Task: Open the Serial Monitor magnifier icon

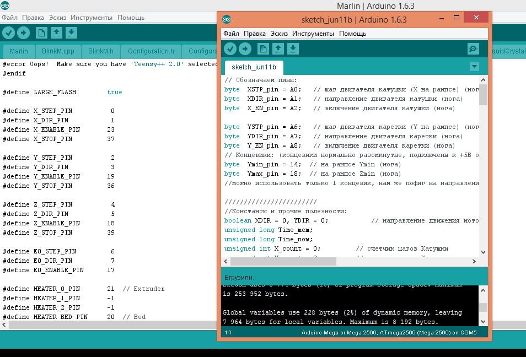Action: 473,49
